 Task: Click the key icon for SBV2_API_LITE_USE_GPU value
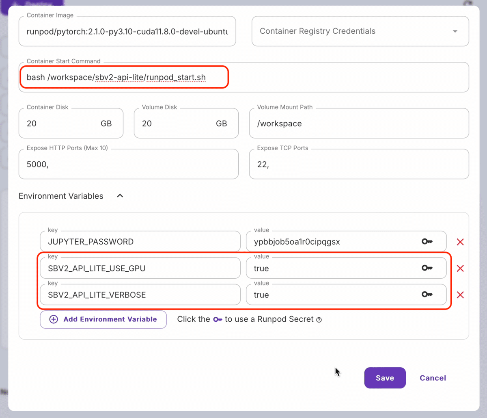coord(427,268)
